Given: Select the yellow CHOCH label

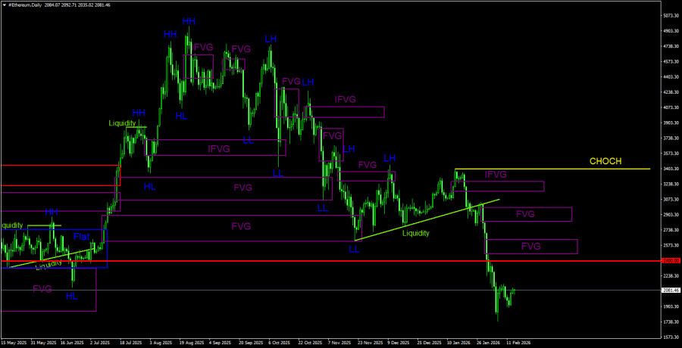Looking at the screenshot, I should pyautogui.click(x=605, y=162).
